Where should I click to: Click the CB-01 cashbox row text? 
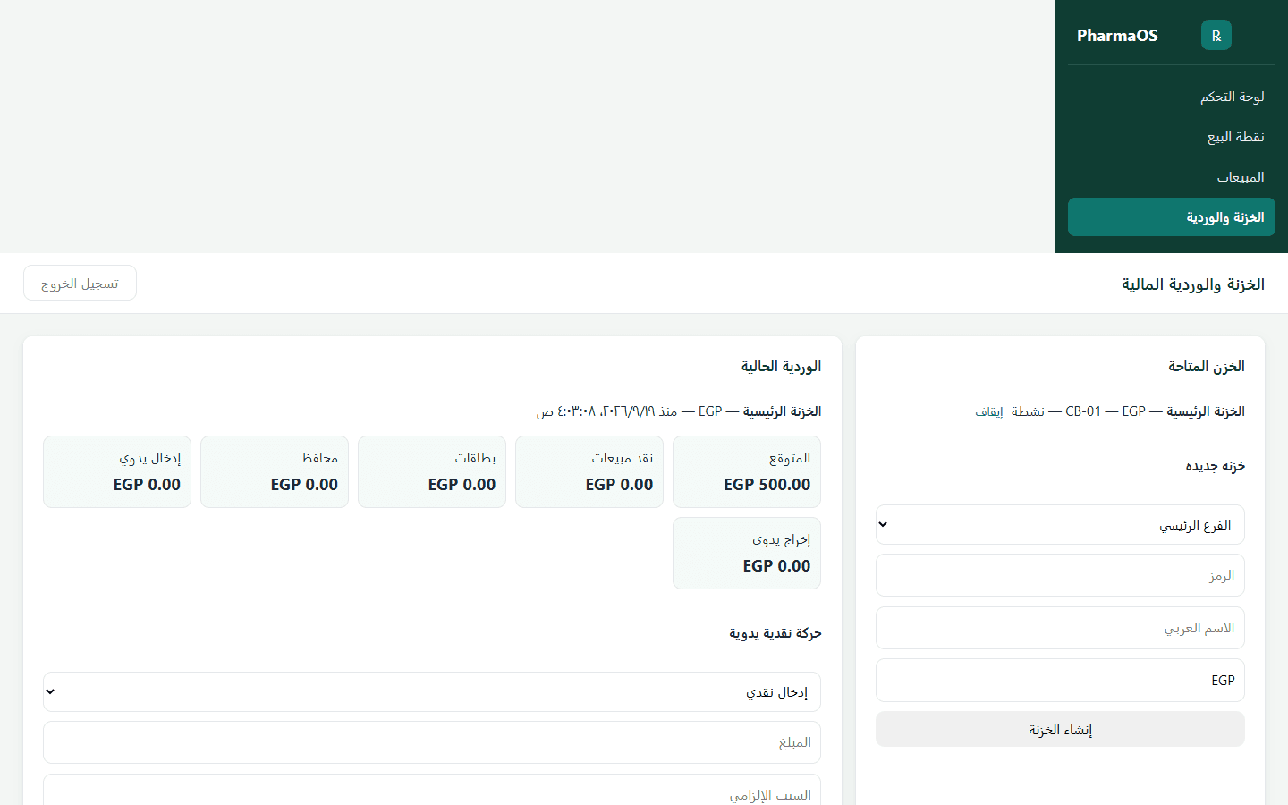[1128, 411]
